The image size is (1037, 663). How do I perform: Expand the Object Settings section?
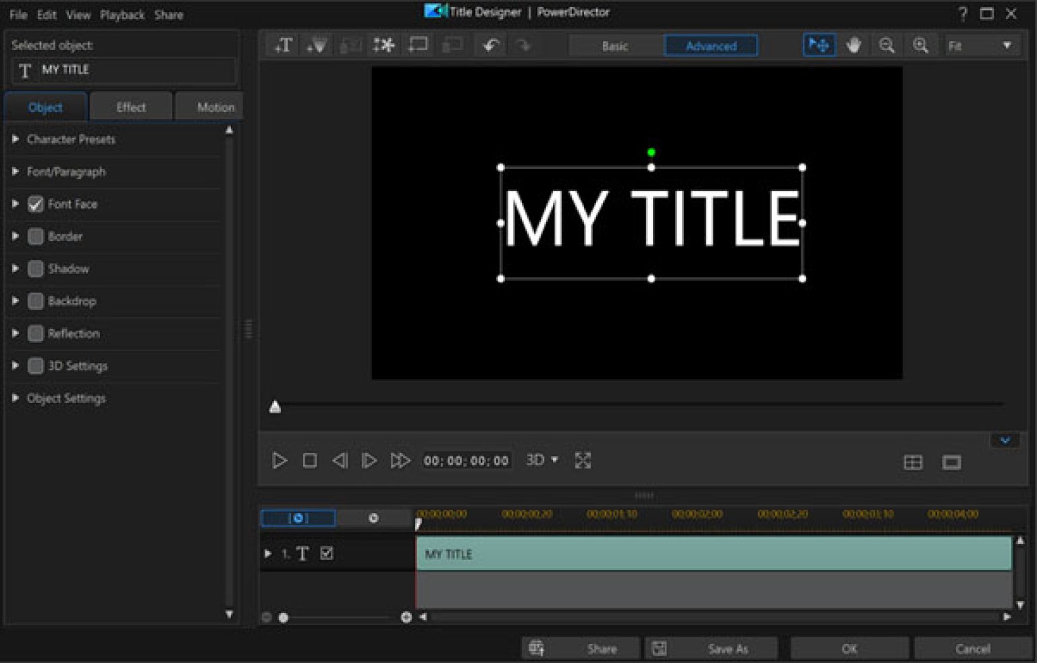16,398
